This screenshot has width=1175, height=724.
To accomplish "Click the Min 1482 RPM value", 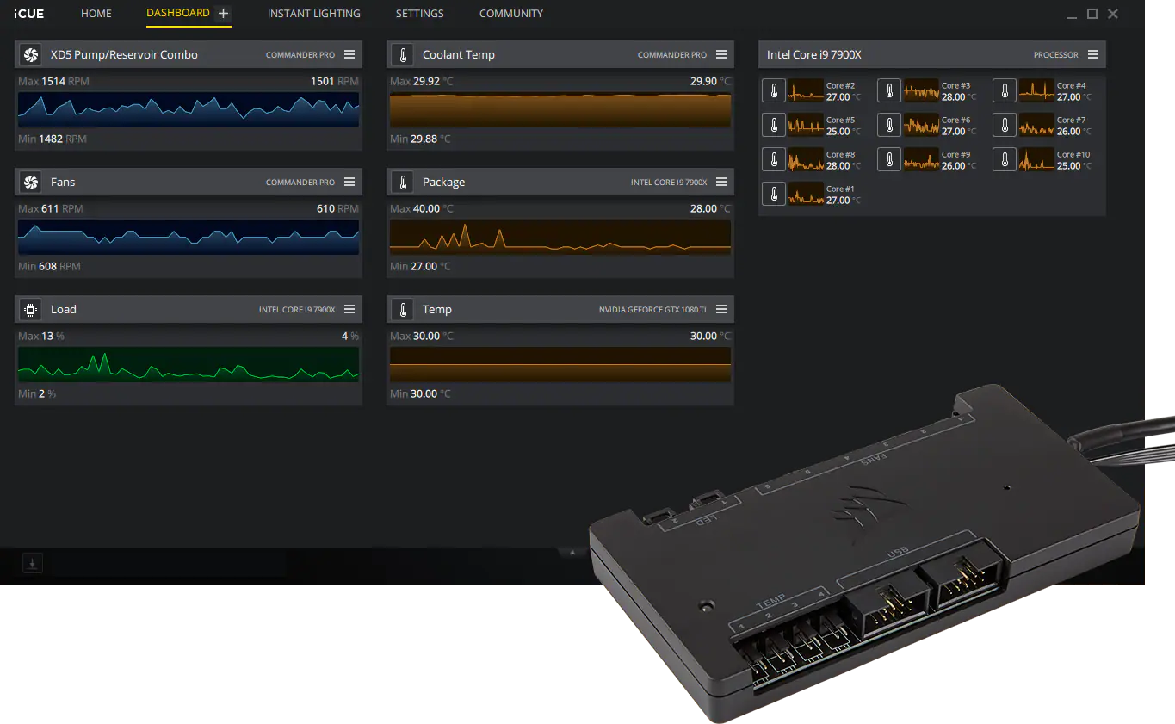I will click(53, 139).
